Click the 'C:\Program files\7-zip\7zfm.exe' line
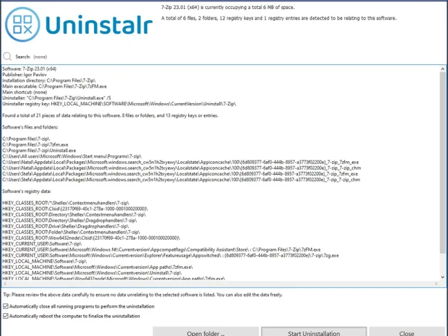The image size is (448, 336). [x=35, y=144]
